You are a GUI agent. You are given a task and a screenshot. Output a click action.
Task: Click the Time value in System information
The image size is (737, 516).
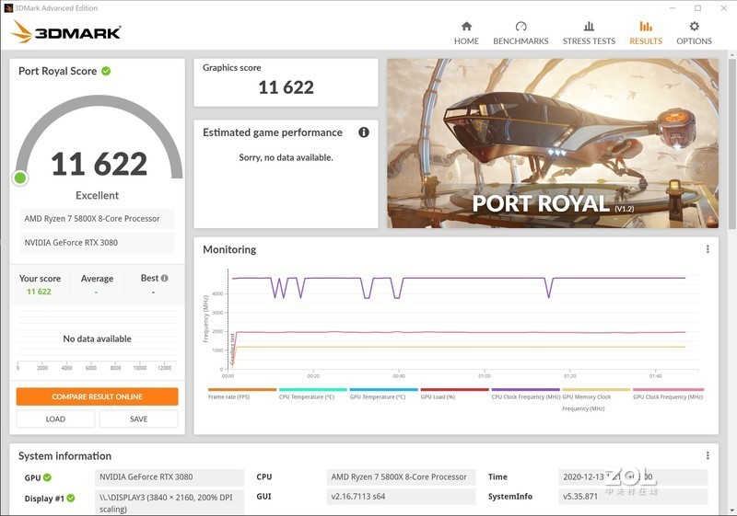point(633,476)
